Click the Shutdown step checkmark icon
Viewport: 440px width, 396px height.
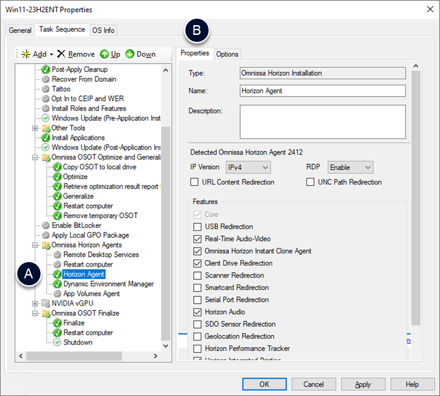[57, 342]
